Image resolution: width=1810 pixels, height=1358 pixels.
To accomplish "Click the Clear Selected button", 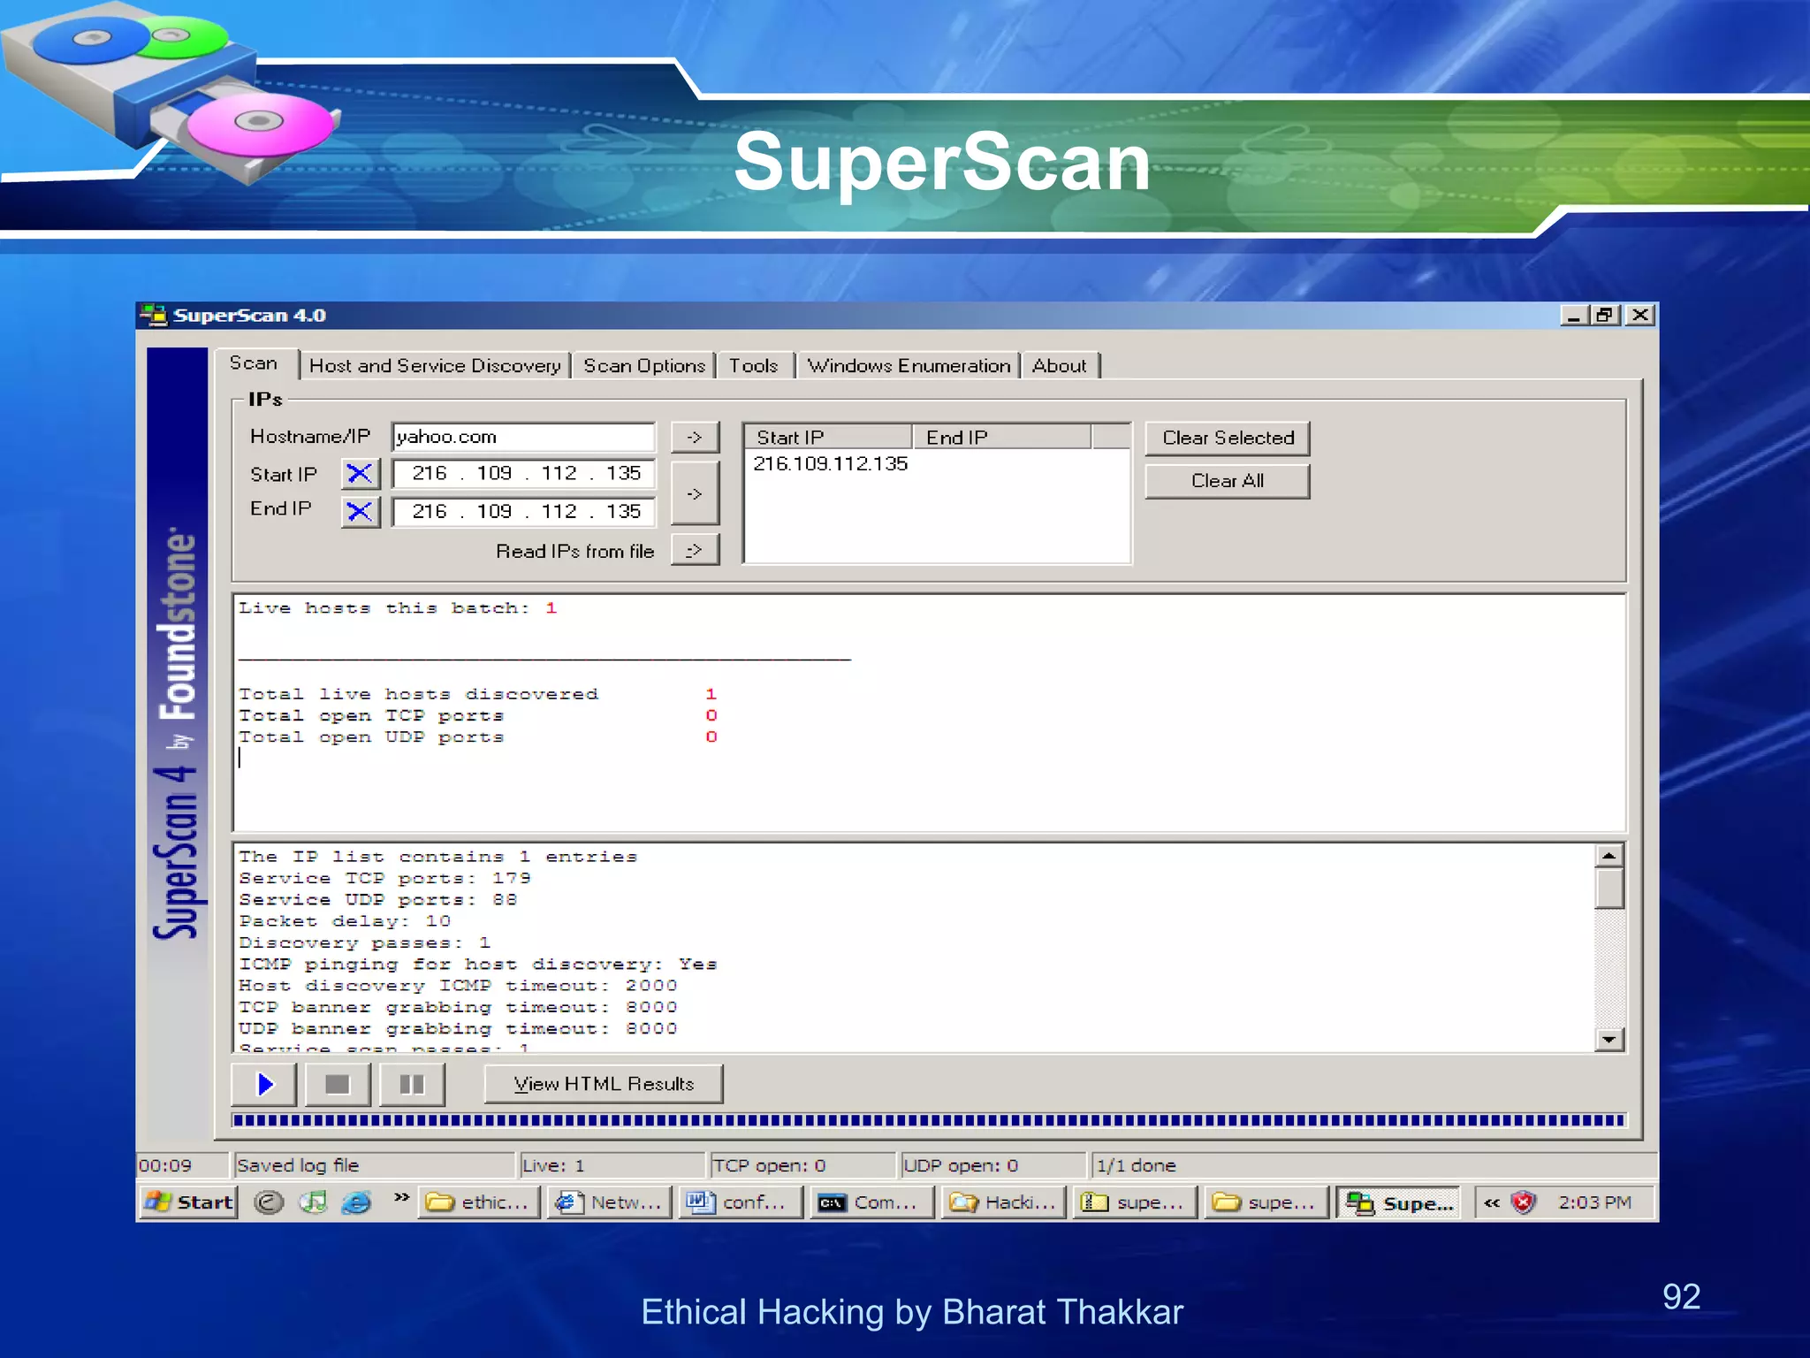I will coord(1227,439).
